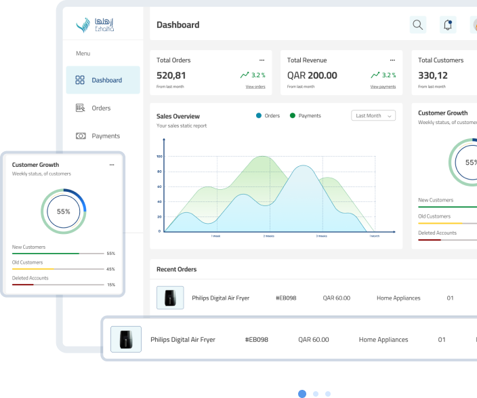477x398 pixels.
Task: Select the first carousel pagination dot
Action: 302,393
